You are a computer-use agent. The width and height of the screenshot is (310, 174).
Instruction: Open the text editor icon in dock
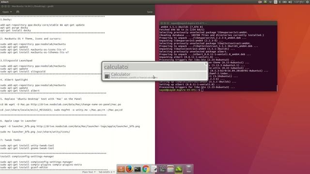click(154, 169)
